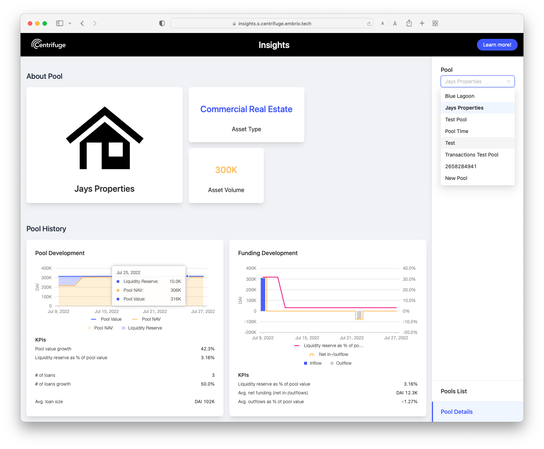544x449 pixels.
Task: Click the house icon on Jays Properties card
Action: coord(105,139)
